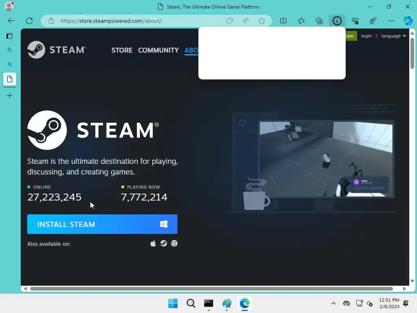
Task: Open Collections panel
Action: [x=319, y=21]
